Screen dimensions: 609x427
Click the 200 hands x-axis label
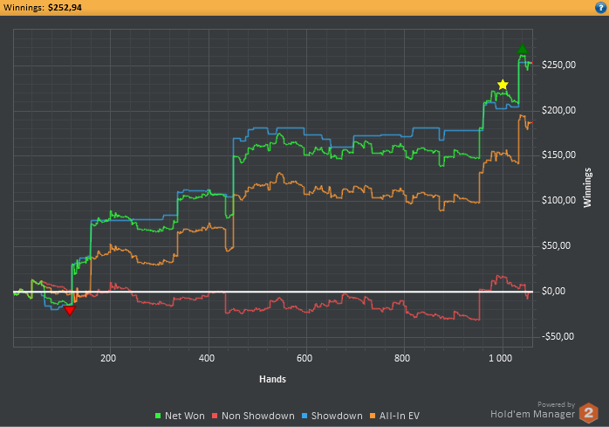coord(108,358)
